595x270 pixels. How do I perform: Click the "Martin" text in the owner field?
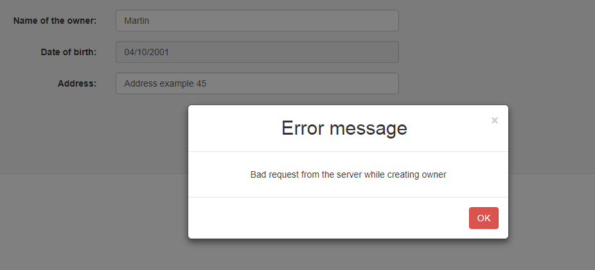click(136, 21)
